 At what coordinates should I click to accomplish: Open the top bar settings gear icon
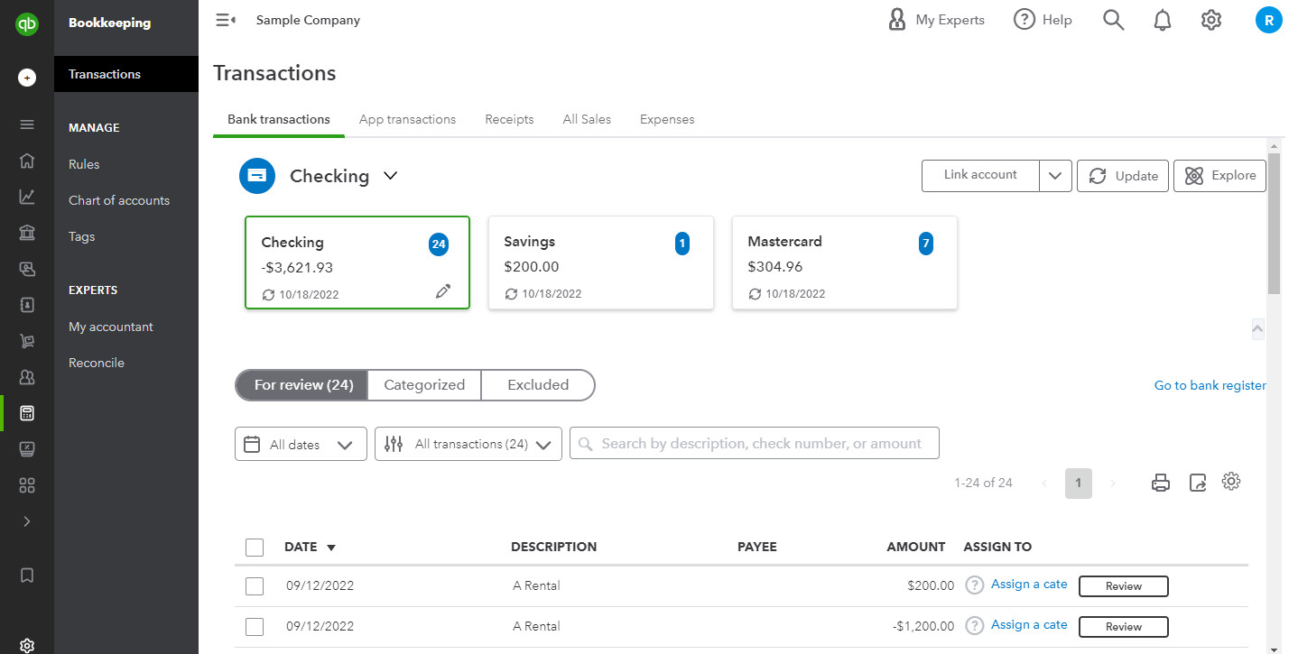coord(1211,20)
